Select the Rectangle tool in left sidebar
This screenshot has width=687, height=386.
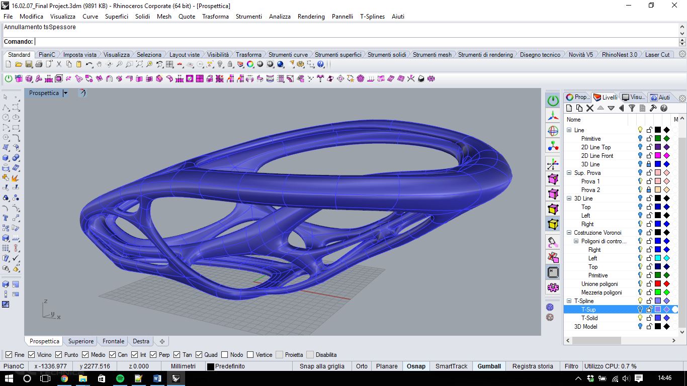pyautogui.click(x=16, y=127)
